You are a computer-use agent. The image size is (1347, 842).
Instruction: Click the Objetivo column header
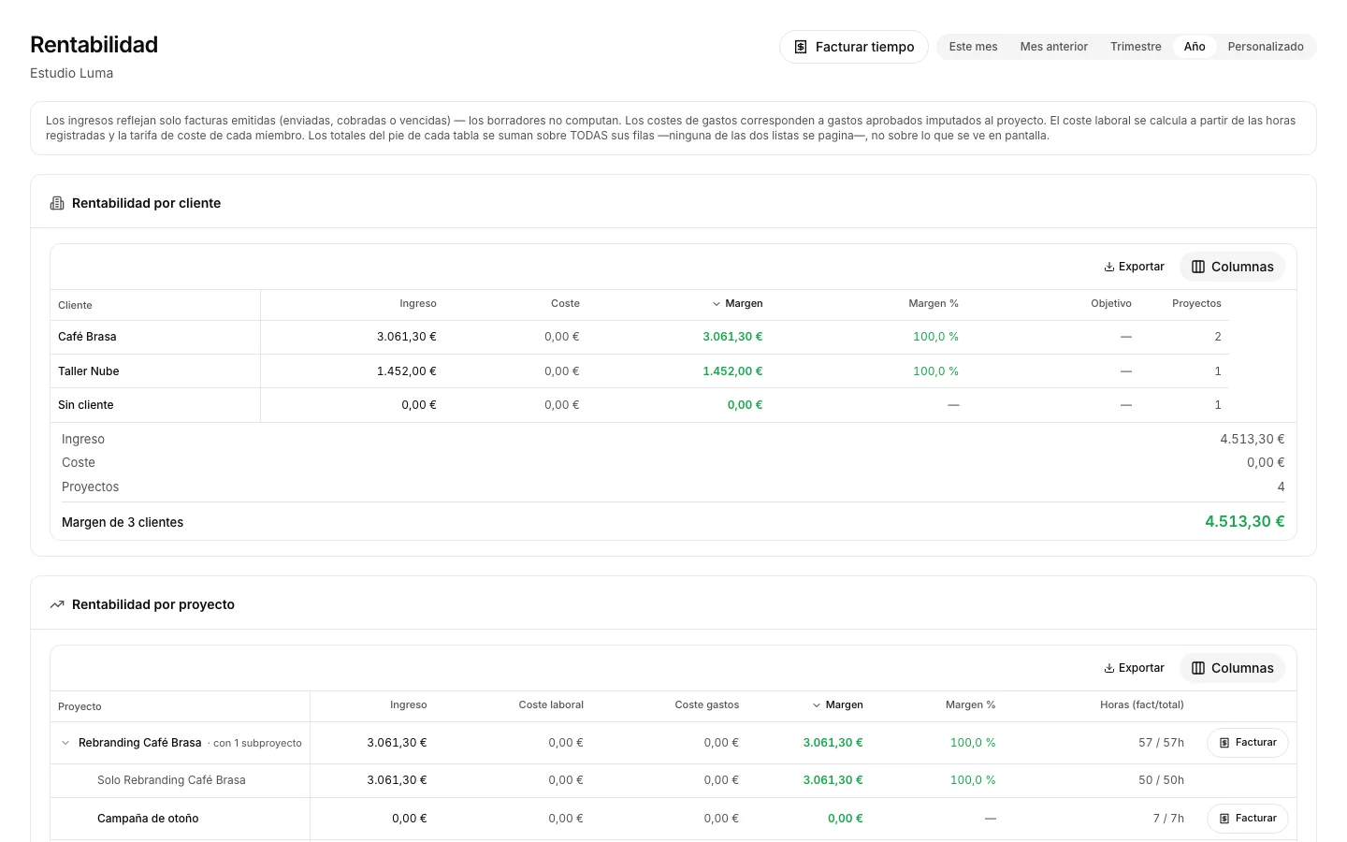click(1111, 304)
